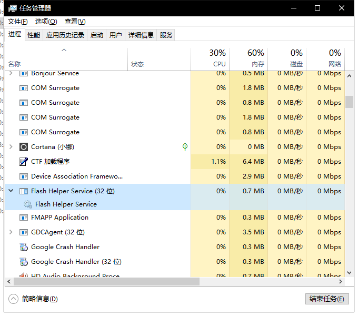Click the 0 MB memory value of Cortana
Image resolution: width=358 pixels, height=316 pixels.
(256, 147)
